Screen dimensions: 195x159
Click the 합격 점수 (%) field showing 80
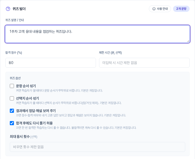(51, 63)
